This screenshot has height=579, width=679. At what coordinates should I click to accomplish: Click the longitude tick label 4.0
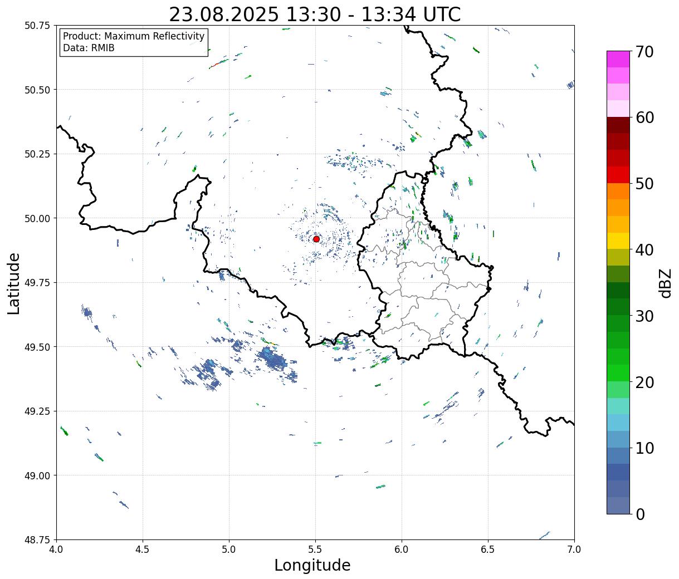pyautogui.click(x=56, y=549)
